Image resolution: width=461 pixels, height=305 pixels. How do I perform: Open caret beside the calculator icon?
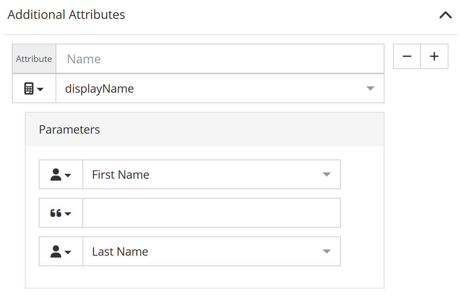[40, 89]
